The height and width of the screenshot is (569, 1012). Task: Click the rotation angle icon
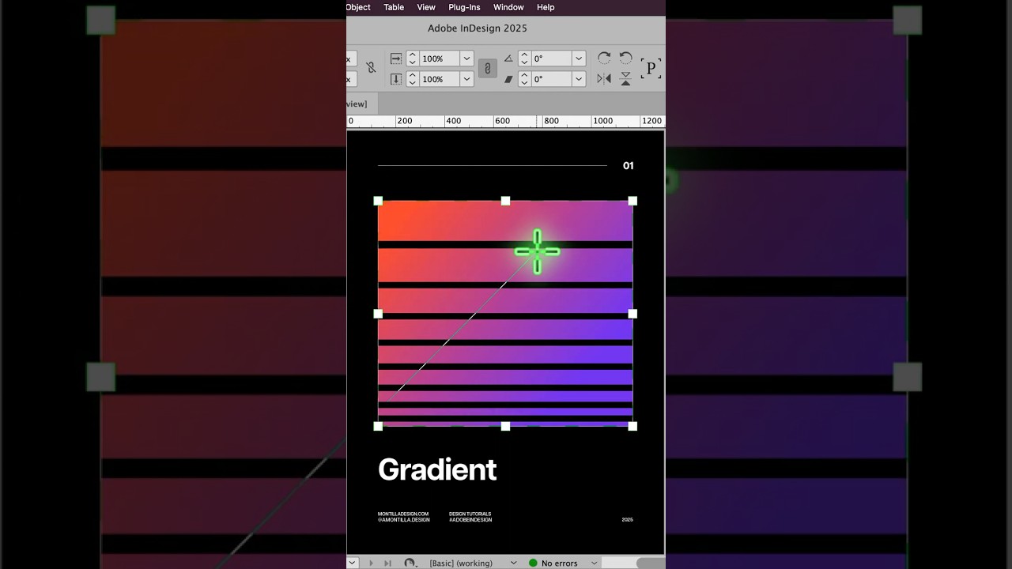(x=508, y=58)
